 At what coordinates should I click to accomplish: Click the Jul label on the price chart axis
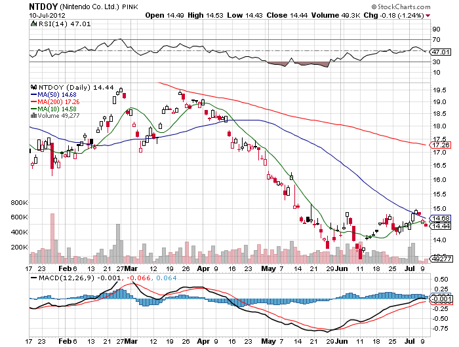click(x=410, y=268)
